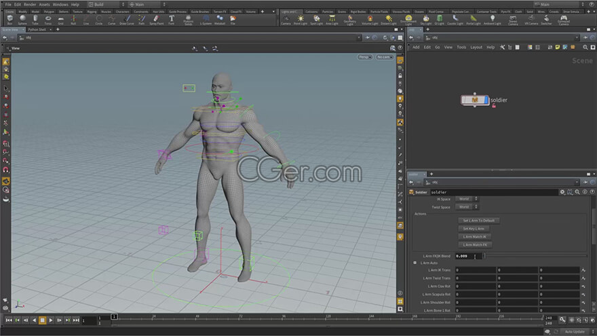Add a Spot Light
597x336 pixels.
coord(316,20)
